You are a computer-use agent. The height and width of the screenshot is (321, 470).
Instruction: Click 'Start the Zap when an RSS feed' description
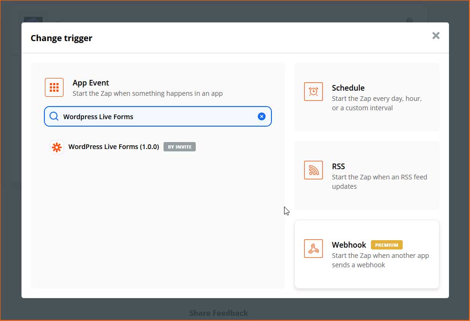tap(379, 182)
